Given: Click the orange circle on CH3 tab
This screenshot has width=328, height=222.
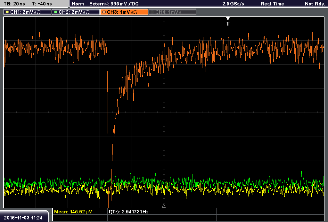Looking at the screenshot, I should 104,12.
